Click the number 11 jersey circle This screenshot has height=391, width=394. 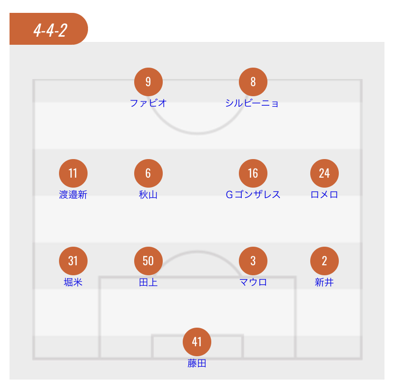(73, 173)
